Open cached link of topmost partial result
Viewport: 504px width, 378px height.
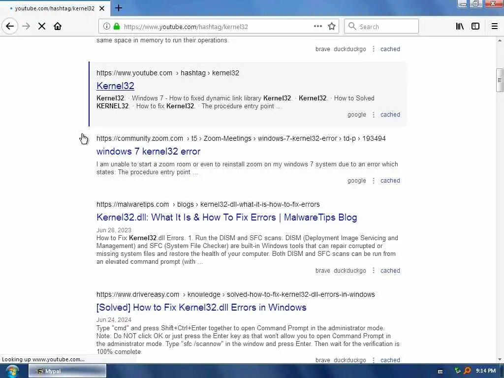(390, 49)
